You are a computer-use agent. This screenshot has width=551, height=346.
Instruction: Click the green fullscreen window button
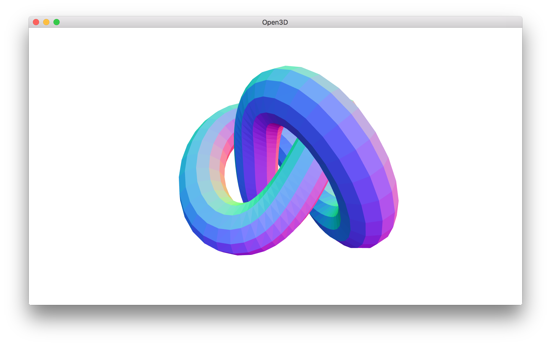coord(57,22)
